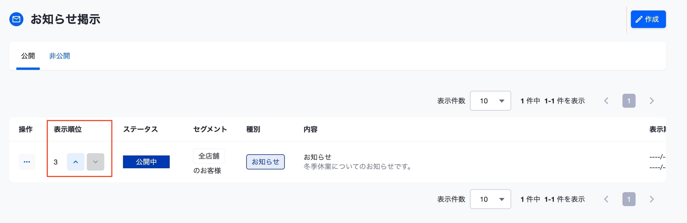Open the top 表示件数 dropdown showing 10
687x223 pixels.
click(x=490, y=101)
